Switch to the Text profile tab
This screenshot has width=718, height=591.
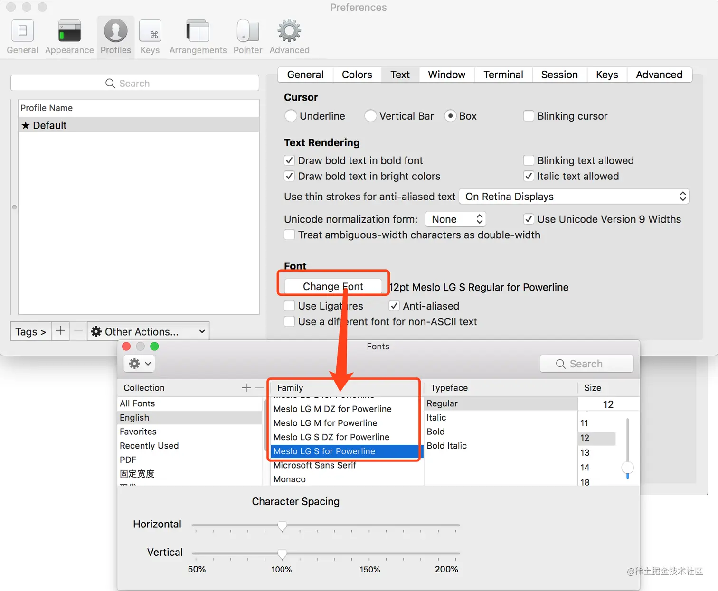[400, 75]
